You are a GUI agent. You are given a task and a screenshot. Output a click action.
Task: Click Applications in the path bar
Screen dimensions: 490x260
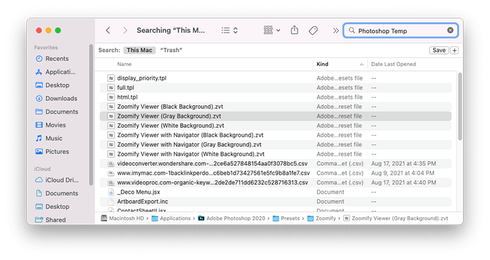tap(171, 218)
